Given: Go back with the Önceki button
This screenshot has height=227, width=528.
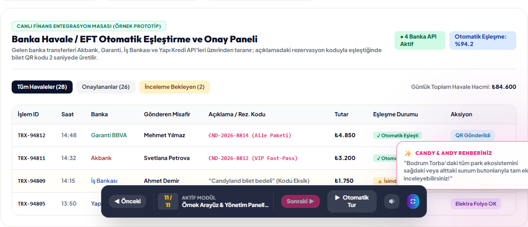Looking at the screenshot, I should (x=127, y=201).
